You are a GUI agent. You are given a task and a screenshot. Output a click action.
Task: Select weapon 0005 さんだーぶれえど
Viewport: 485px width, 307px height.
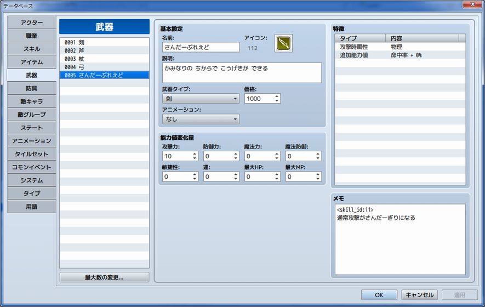click(104, 75)
